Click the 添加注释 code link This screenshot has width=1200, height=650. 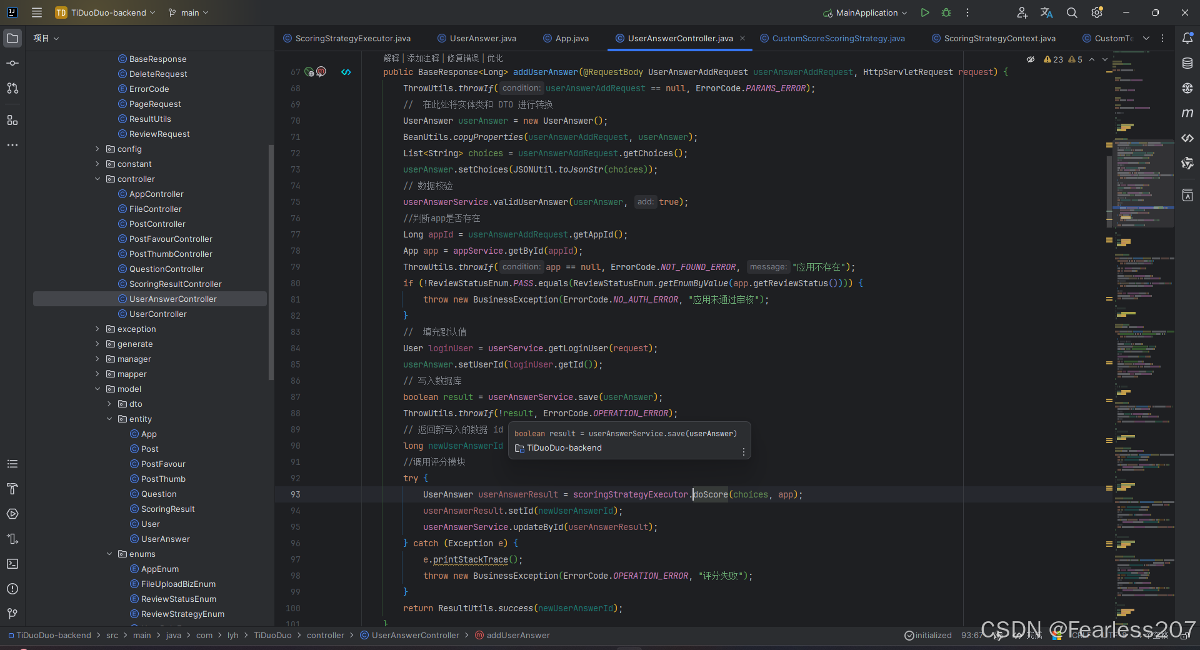[x=423, y=58]
